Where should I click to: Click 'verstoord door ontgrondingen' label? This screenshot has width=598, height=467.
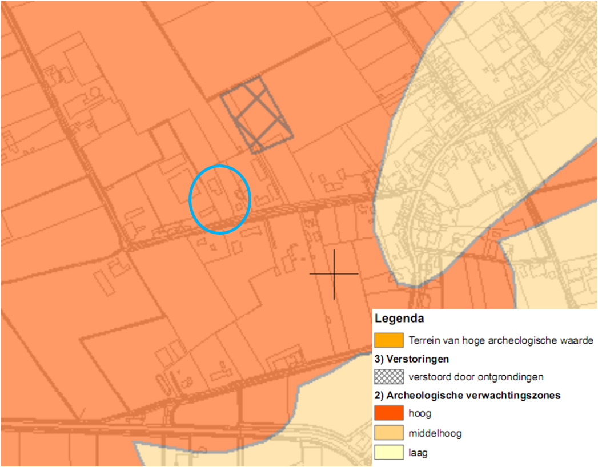[476, 377]
